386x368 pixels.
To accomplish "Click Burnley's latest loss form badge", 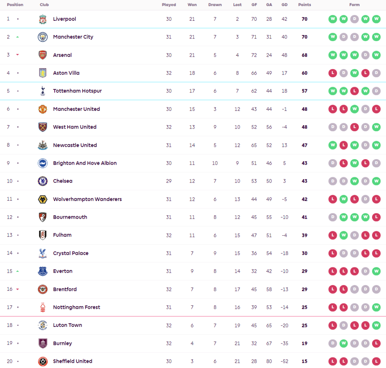I will tap(376, 343).
